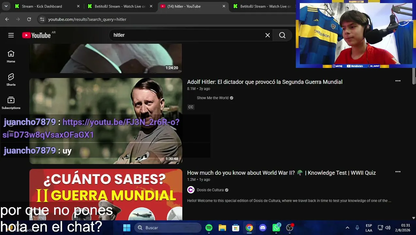Image resolution: width=416 pixels, height=235 pixels.
Task: Open Subscriptions in the YouTube sidebar
Action: (11, 103)
